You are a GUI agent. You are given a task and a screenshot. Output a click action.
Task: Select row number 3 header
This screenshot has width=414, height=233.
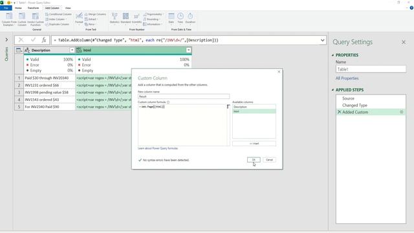[19, 93]
